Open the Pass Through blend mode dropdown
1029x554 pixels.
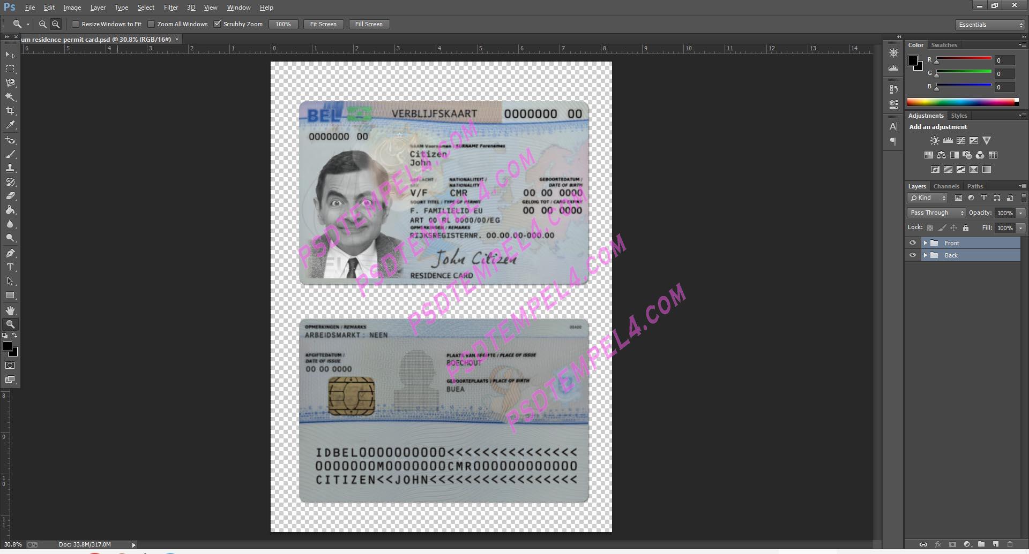pyautogui.click(x=936, y=213)
